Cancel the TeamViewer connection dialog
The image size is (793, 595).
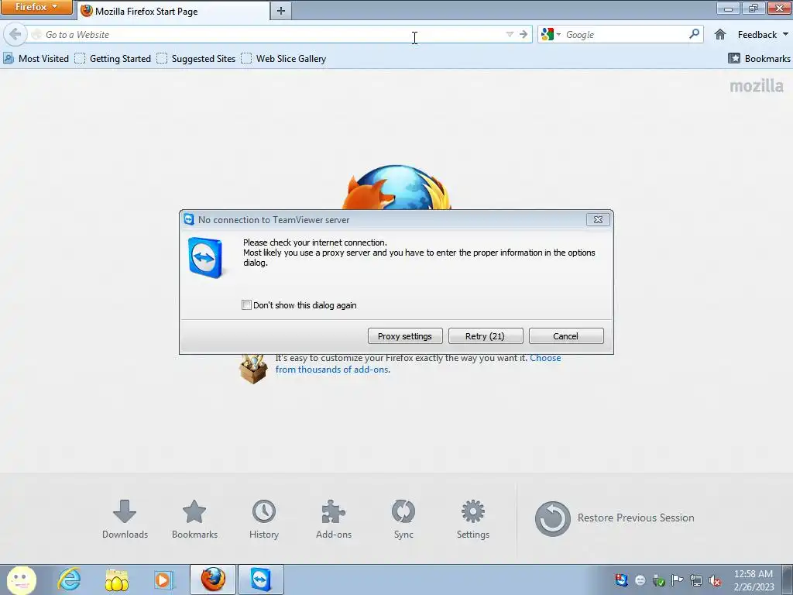[566, 336]
